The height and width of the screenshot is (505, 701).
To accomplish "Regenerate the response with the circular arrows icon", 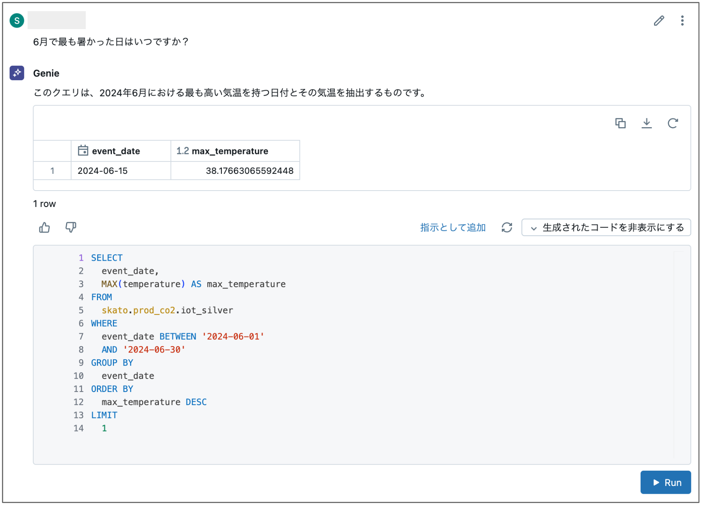I will point(507,227).
